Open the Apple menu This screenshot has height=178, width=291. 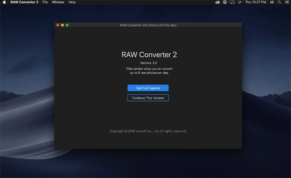[4, 2]
